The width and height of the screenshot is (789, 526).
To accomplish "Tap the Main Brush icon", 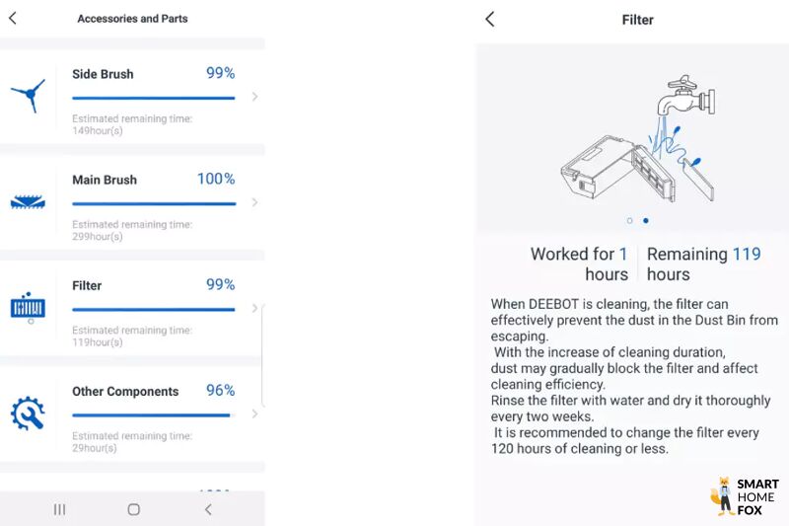I will (29, 202).
